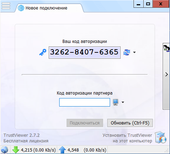Screen dimensions: 170x154
Task: Click Обновить (Ctrl-F5) button
Action: [x=130, y=123]
